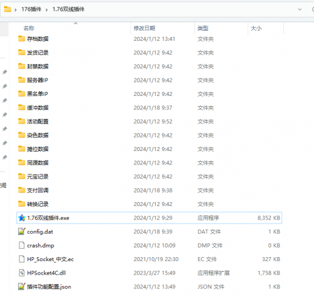Select the 1.76双线插件.exe application icon
Viewport: 314px width, 298px height.
pos(22,218)
